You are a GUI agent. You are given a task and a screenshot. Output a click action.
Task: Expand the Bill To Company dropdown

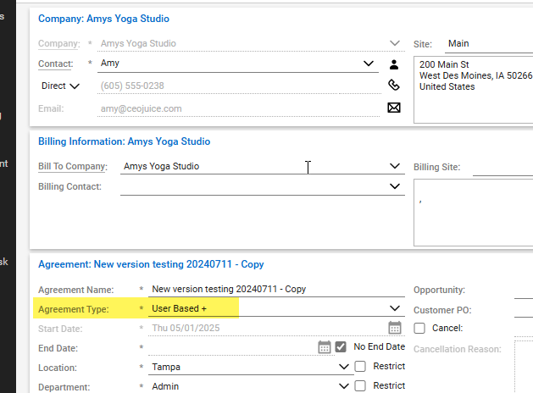(x=394, y=166)
